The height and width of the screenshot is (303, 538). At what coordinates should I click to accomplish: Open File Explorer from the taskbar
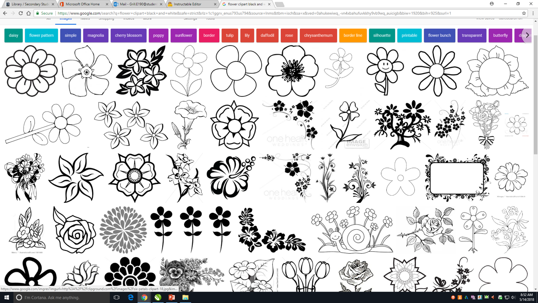[x=185, y=298]
